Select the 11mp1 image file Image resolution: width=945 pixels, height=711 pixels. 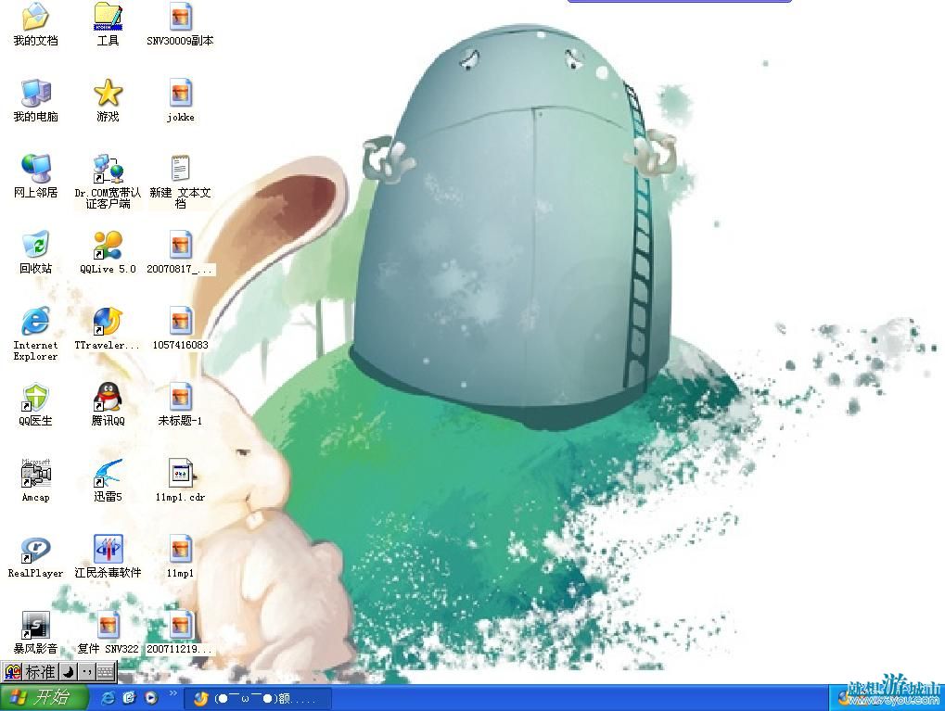pos(180,555)
